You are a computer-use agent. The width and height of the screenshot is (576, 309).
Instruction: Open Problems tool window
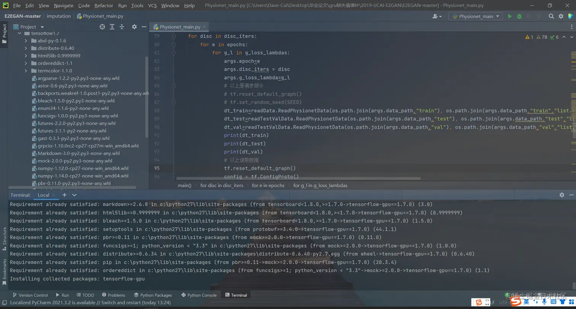coord(113,295)
